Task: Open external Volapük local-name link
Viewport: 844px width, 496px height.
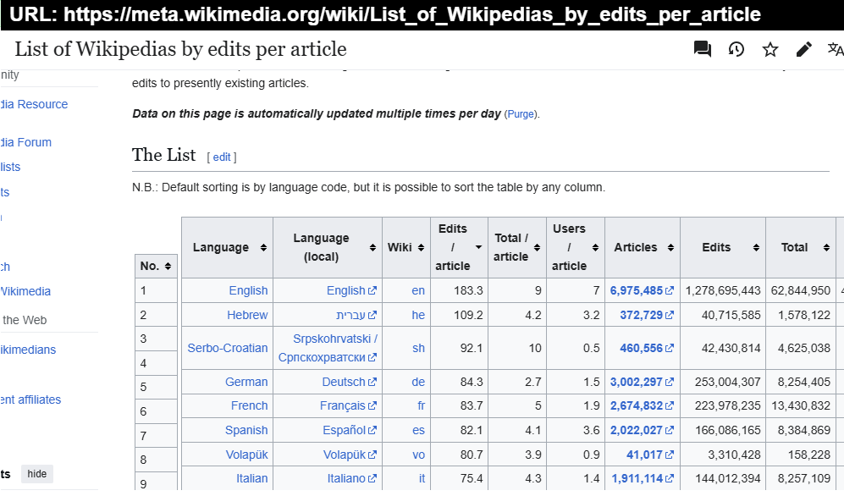Action: [350, 455]
